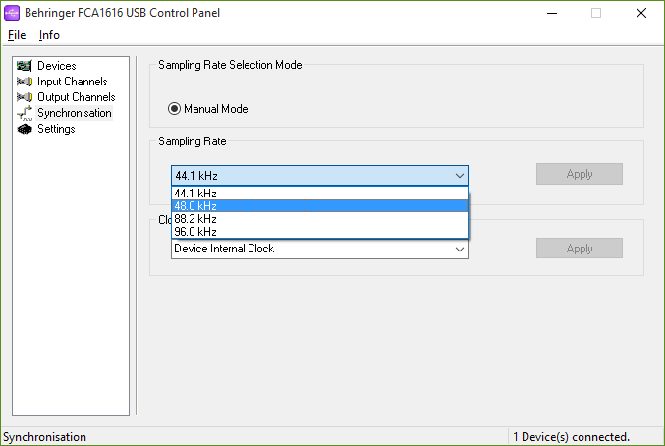Select the Manual Mode radio button
The width and height of the screenshot is (665, 446).
[174, 109]
